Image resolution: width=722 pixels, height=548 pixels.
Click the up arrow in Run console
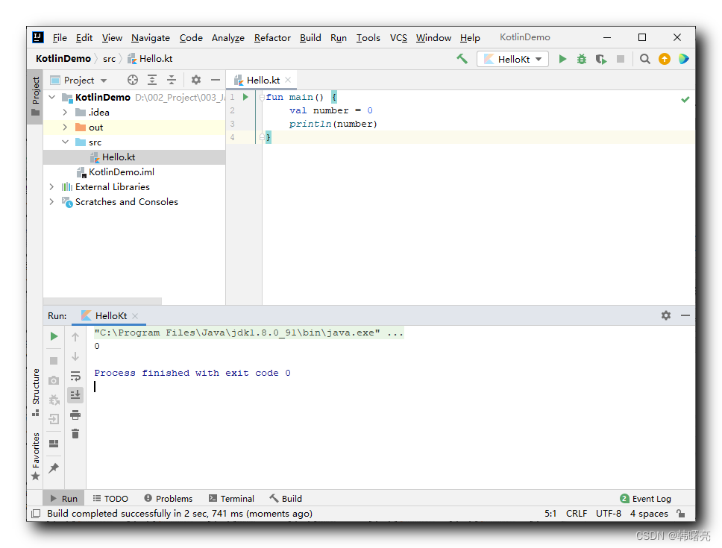[75, 337]
